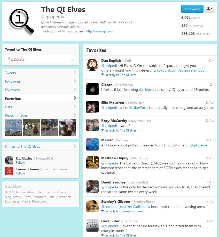Open the third recent image thumbnail
Image resolution: width=219 pixels, height=237 pixels.
pos(50,127)
